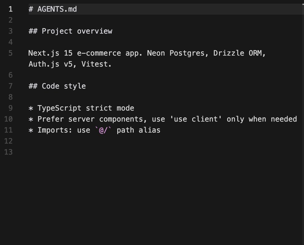304x245 pixels.
Task: Click line number 4 in gutter
Action: pyautogui.click(x=11, y=42)
